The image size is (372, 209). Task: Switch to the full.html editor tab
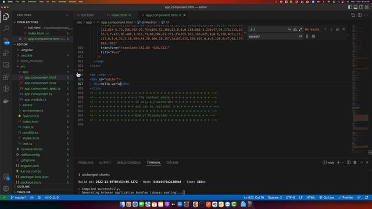(x=87, y=15)
